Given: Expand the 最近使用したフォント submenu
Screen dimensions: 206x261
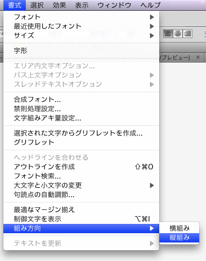Looking at the screenshot, I should pos(81,26).
